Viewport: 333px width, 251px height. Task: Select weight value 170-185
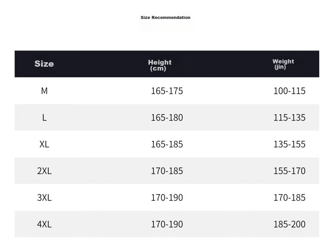tap(289, 197)
